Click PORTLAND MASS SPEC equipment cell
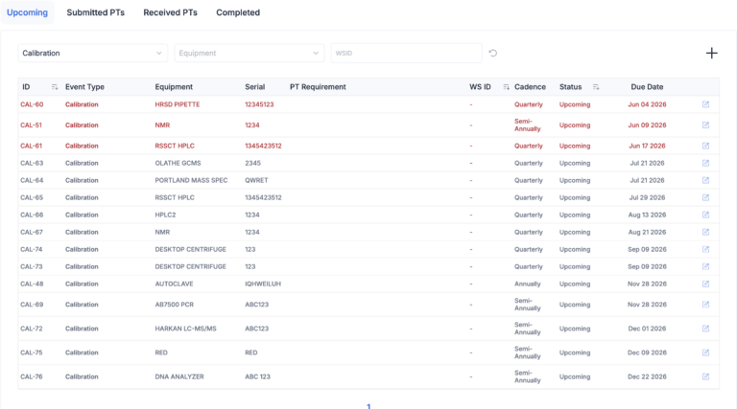Screen dimensions: 737x409 (191, 180)
